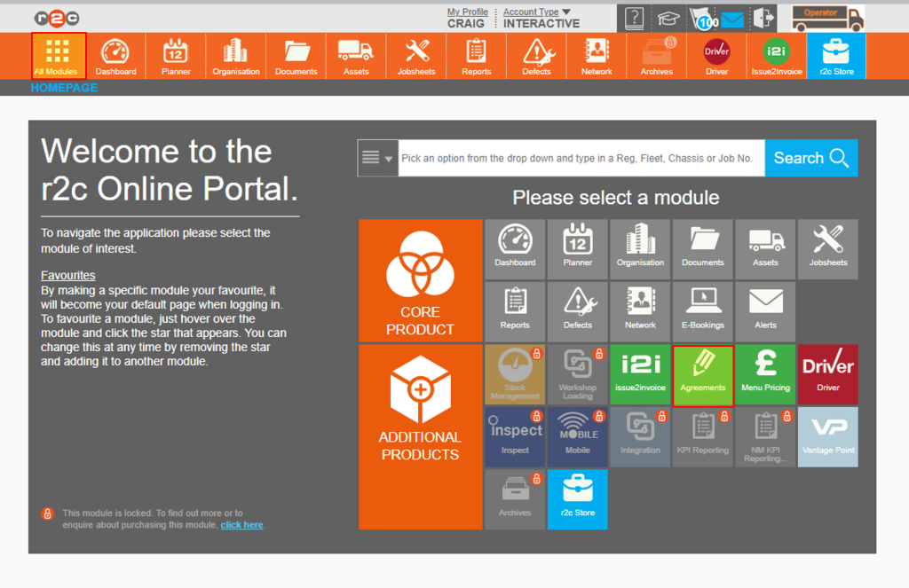Open Defects in the orange navigation bar

coord(536,56)
